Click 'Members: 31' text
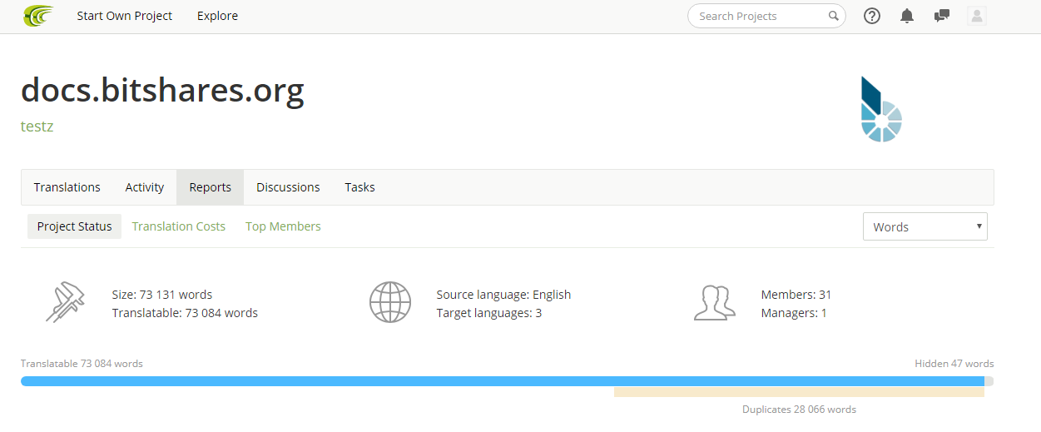 tap(796, 295)
